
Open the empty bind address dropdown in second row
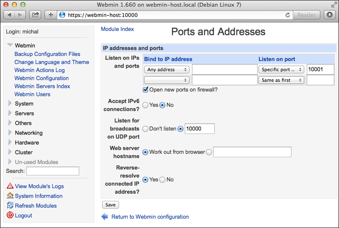click(x=167, y=80)
